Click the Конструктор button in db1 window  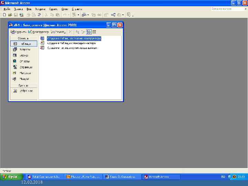tap(38, 32)
